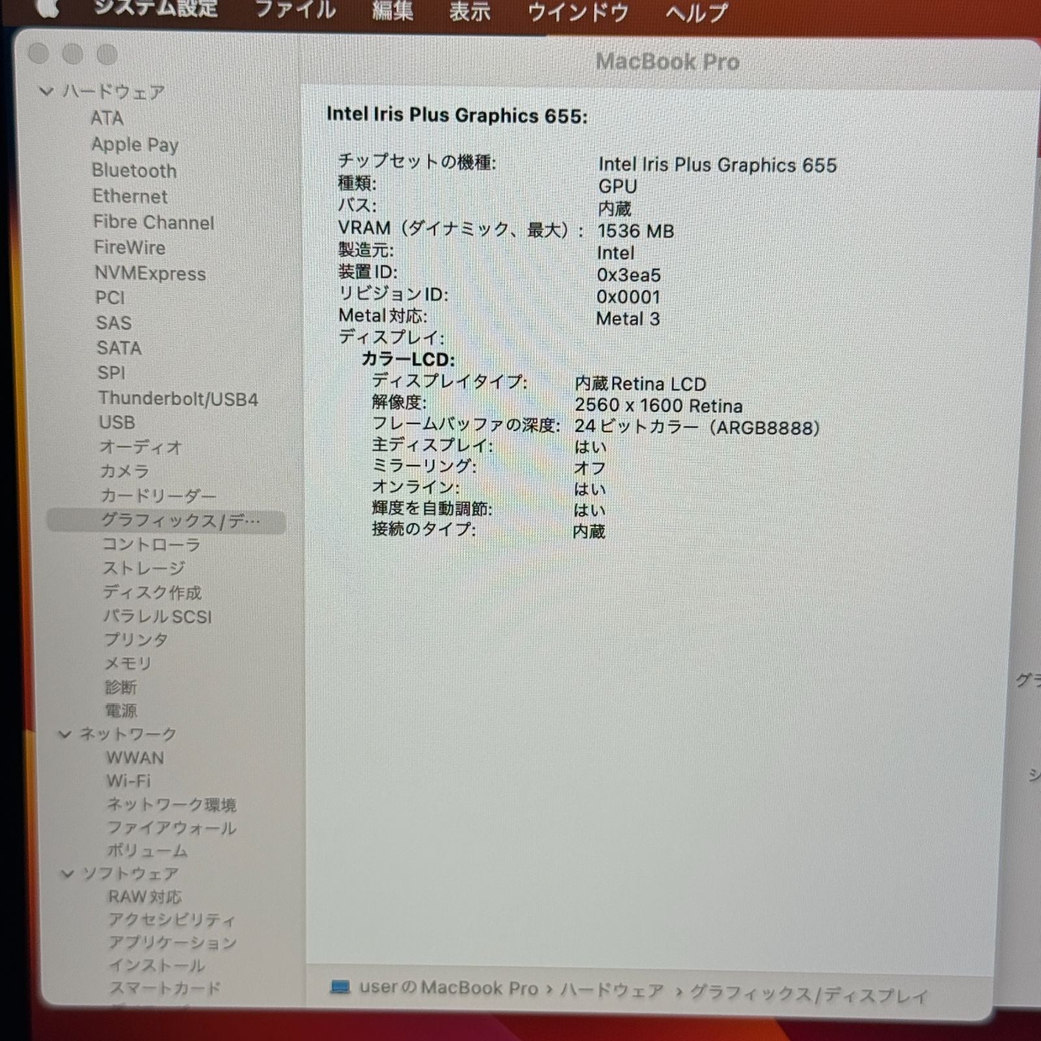Image resolution: width=1041 pixels, height=1041 pixels.
Task: Click the resolution 2560 x 1600 Retina
Action: (658, 405)
